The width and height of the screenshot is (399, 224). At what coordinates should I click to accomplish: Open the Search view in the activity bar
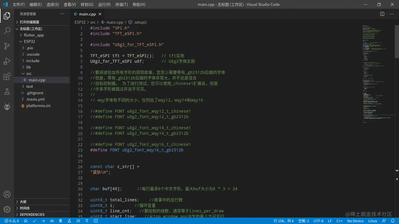(x=7, y=31)
